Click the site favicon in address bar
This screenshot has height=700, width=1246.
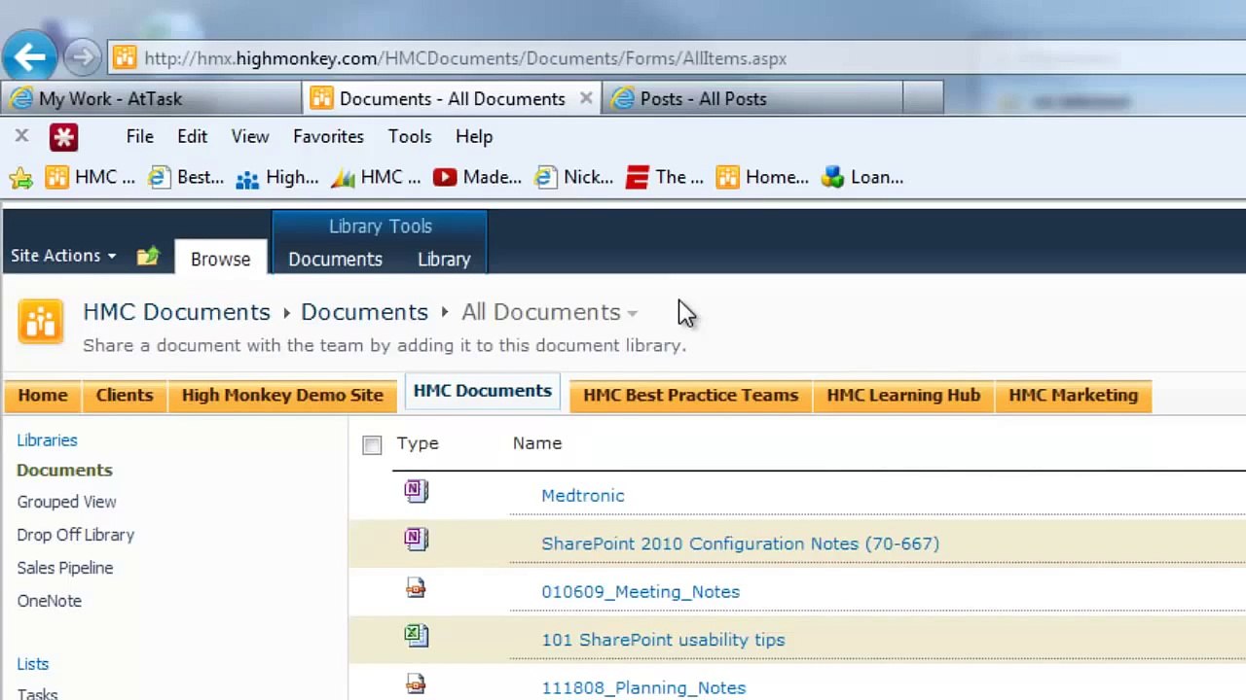click(125, 58)
